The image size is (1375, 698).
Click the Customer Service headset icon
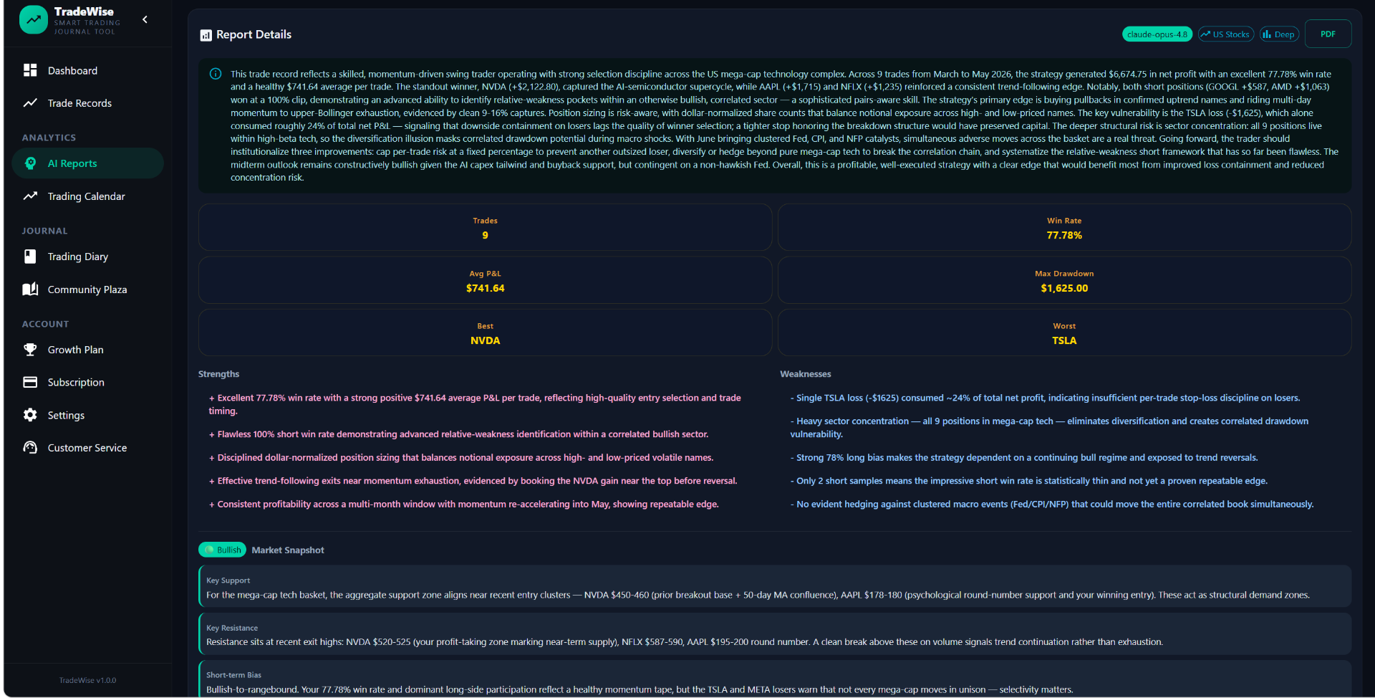coord(30,447)
